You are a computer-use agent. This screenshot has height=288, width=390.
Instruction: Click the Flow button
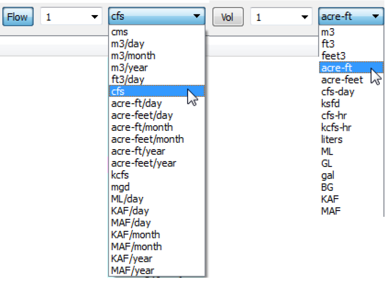[18, 17]
